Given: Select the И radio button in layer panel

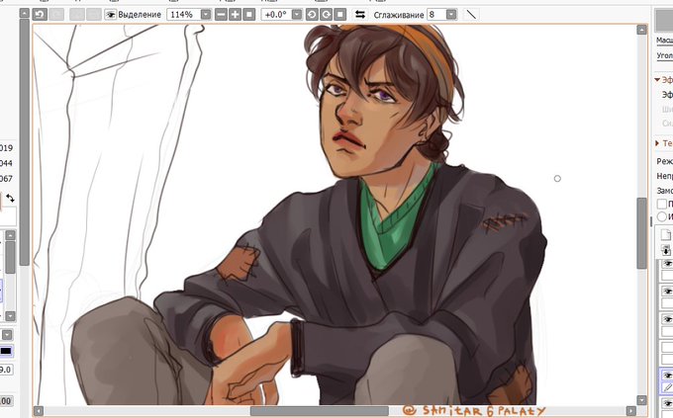Looking at the screenshot, I should click(662, 216).
